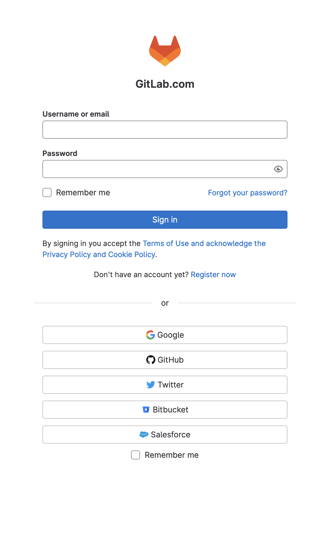
Task: Sign in with Google
Action: (165, 335)
